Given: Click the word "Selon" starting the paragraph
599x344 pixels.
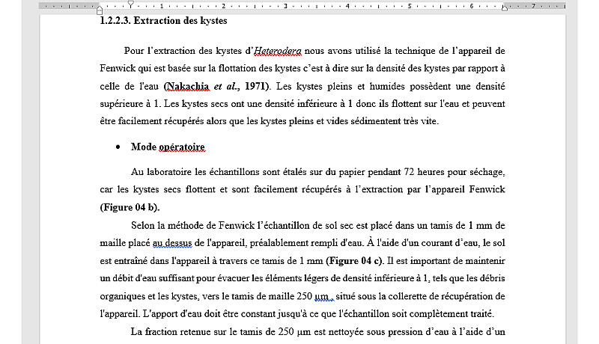Looking at the screenshot, I should coord(142,225).
